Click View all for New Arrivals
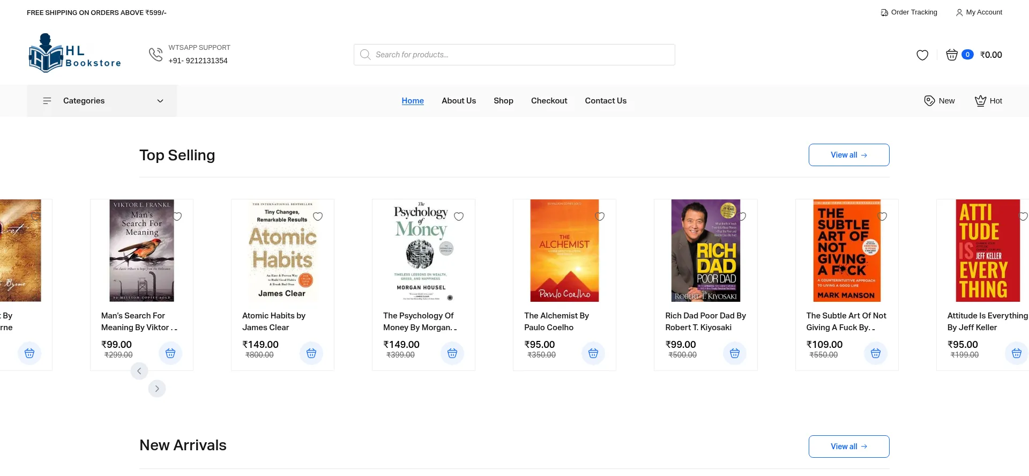 (x=849, y=447)
